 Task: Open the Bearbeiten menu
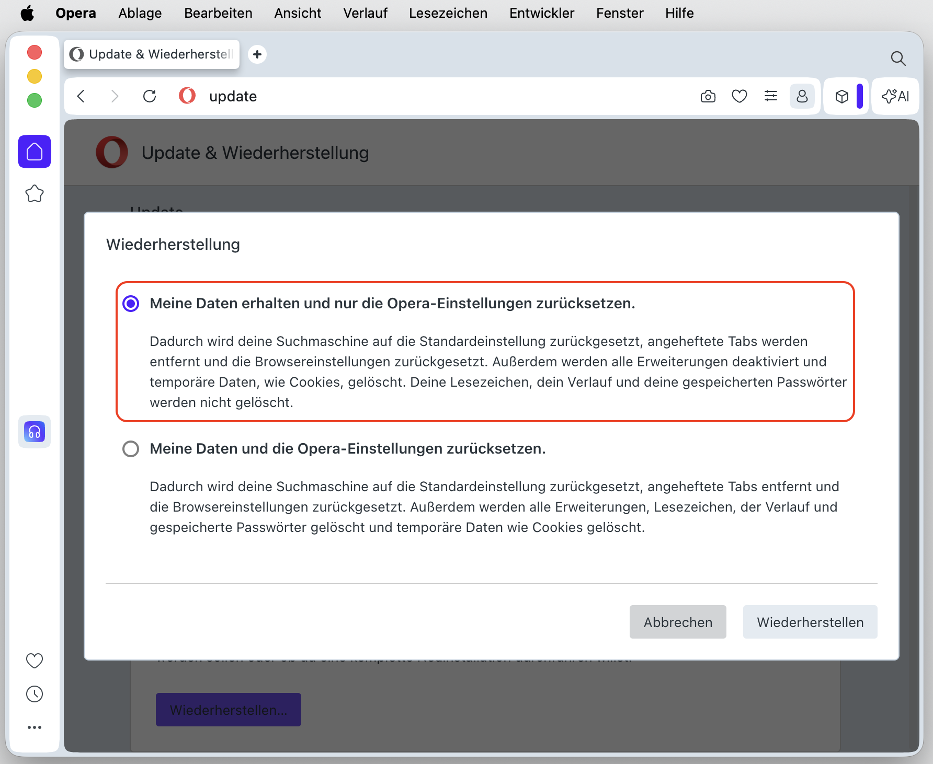pos(218,13)
